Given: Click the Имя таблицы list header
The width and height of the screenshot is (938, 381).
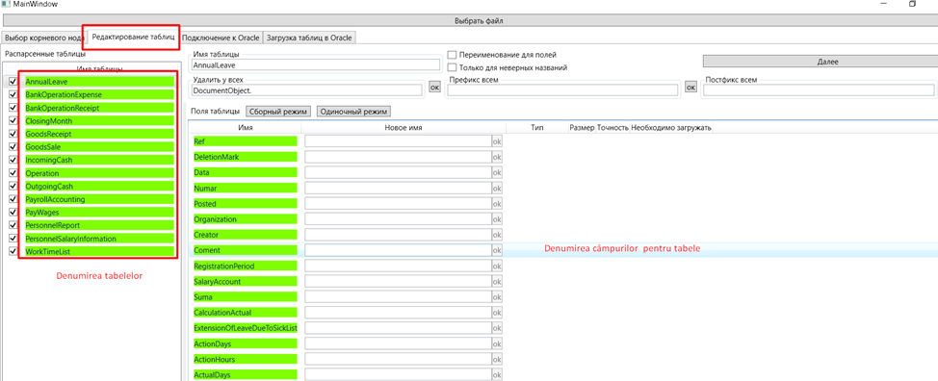Looking at the screenshot, I should (100, 68).
